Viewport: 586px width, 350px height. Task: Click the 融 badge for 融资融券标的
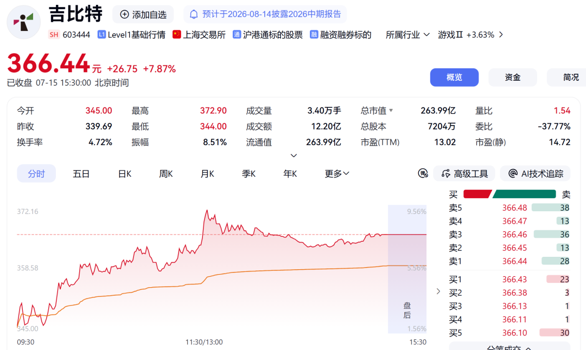point(314,35)
